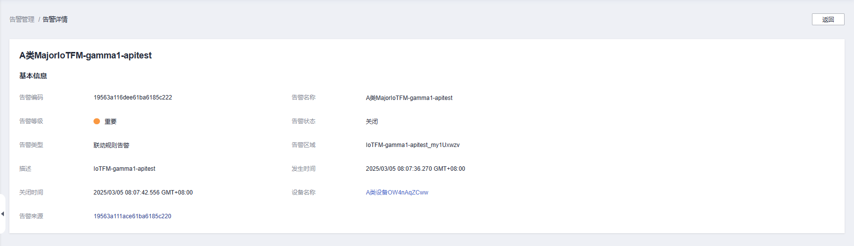Click the 告警名称 label
The width and height of the screenshot is (854, 246).
coord(303,98)
